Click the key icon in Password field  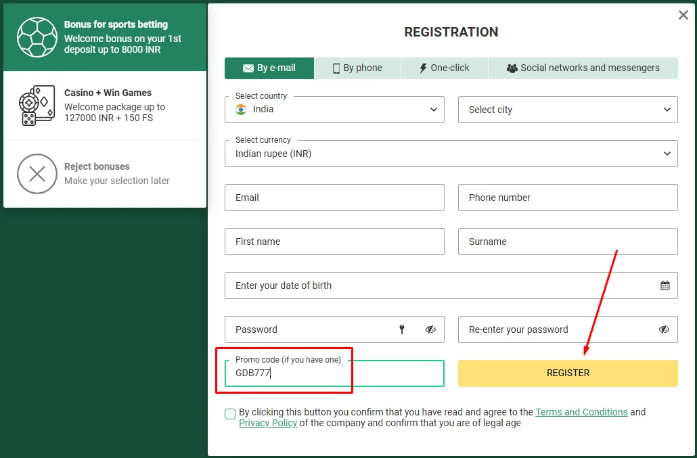pos(402,329)
